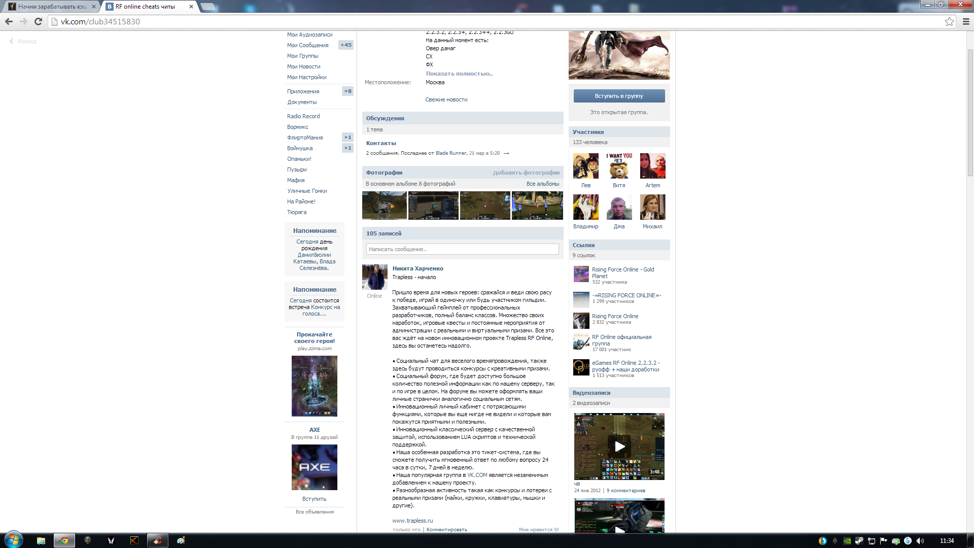
Task: Click Вступить в группу button
Action: (619, 96)
